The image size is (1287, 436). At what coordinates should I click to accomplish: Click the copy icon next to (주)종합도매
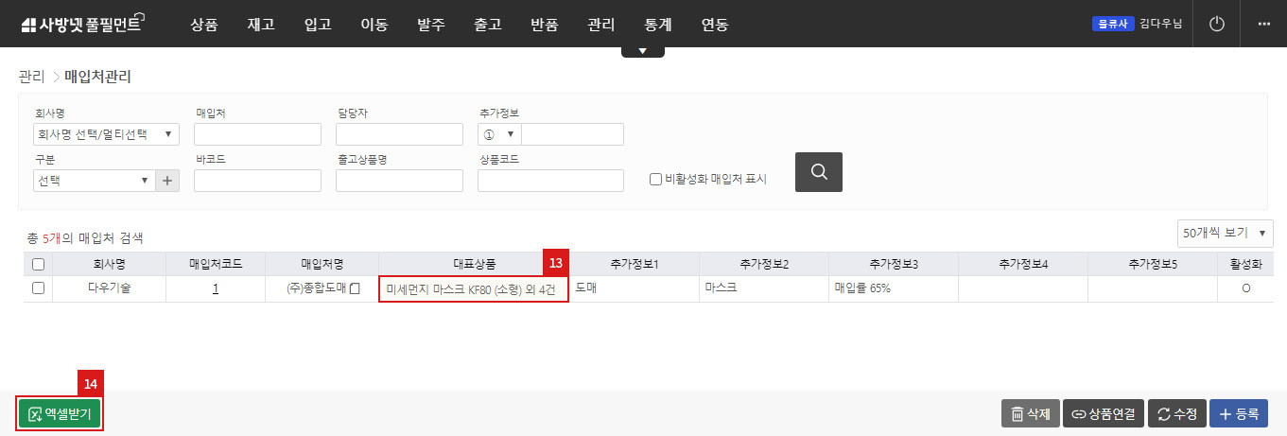coord(356,289)
